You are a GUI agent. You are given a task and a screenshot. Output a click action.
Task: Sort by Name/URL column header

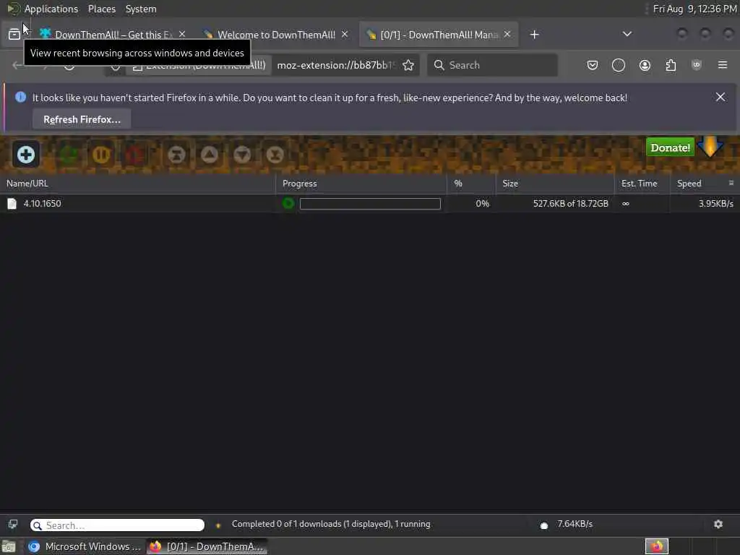tap(137, 184)
